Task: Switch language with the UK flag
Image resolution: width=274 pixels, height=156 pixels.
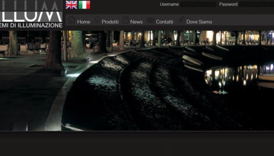Action: click(x=71, y=5)
